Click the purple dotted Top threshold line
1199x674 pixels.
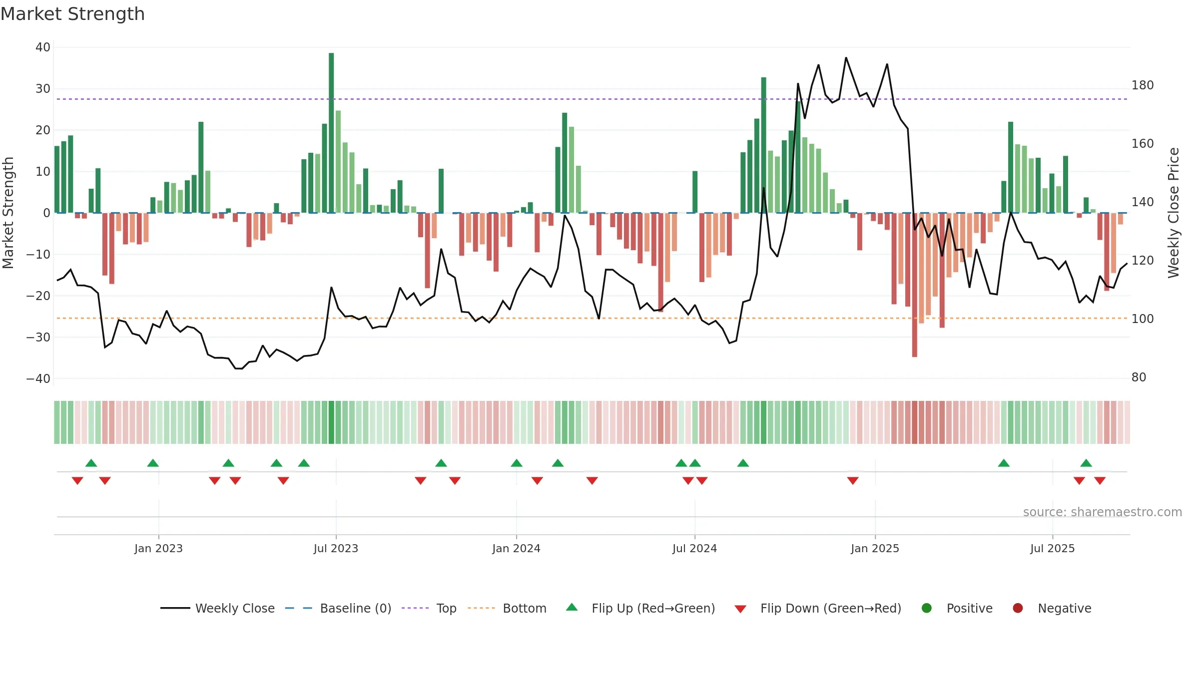[592, 99]
